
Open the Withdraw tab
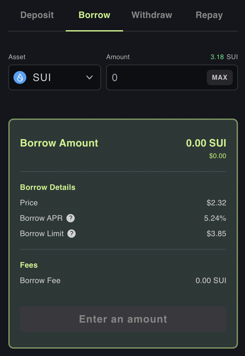(x=152, y=15)
